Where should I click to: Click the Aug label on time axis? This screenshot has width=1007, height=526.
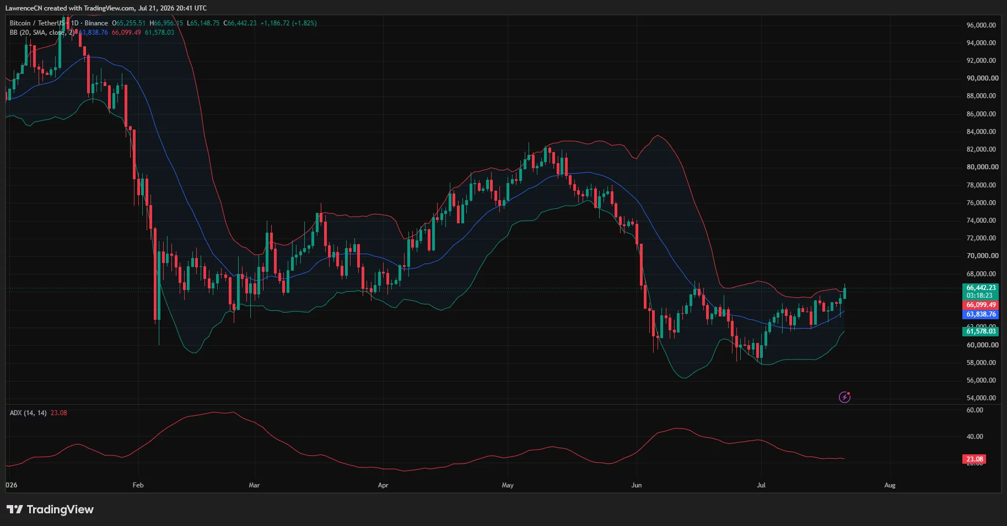pyautogui.click(x=890, y=485)
